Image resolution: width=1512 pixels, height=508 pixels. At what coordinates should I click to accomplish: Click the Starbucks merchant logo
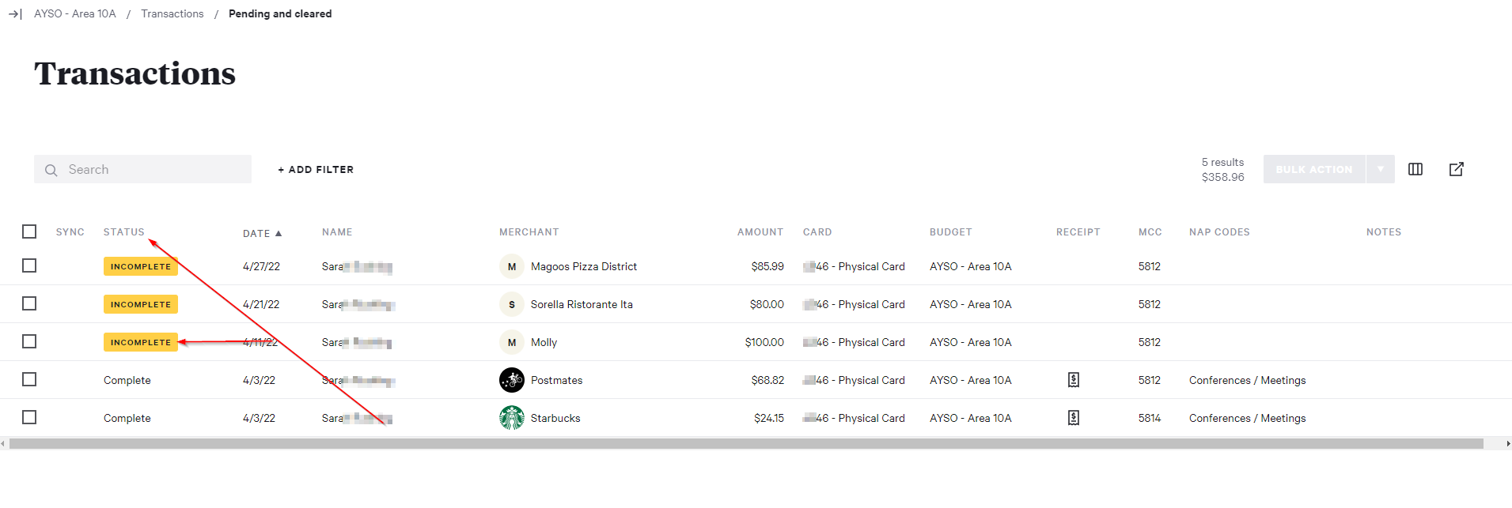[x=512, y=418]
